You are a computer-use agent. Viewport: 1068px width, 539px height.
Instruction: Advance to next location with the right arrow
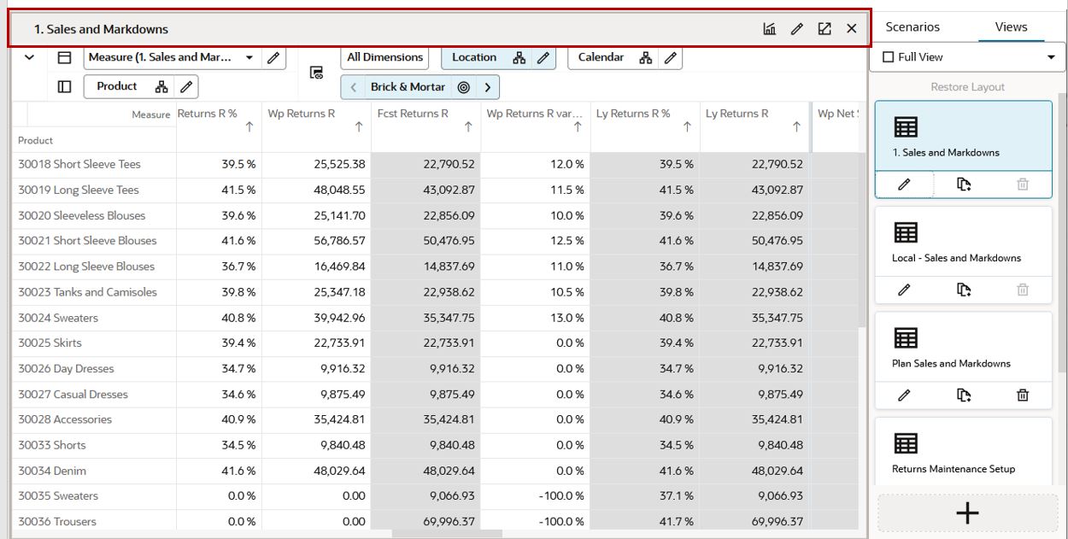click(487, 86)
